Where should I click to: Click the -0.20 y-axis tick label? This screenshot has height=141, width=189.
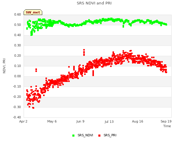pyautogui.click(x=17, y=97)
